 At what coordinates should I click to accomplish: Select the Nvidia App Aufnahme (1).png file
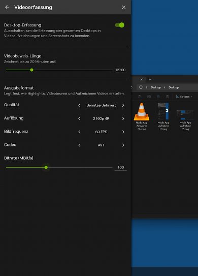163,116
